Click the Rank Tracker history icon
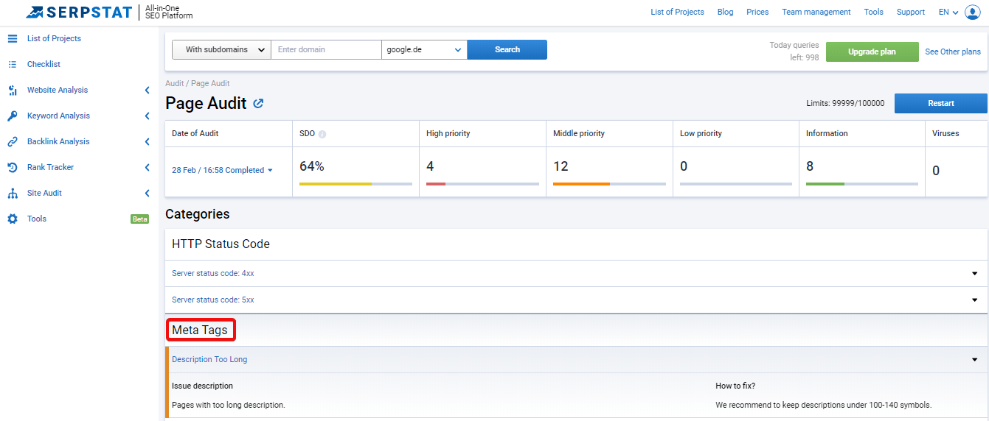Screen dimensions: 989x421 (x=13, y=167)
